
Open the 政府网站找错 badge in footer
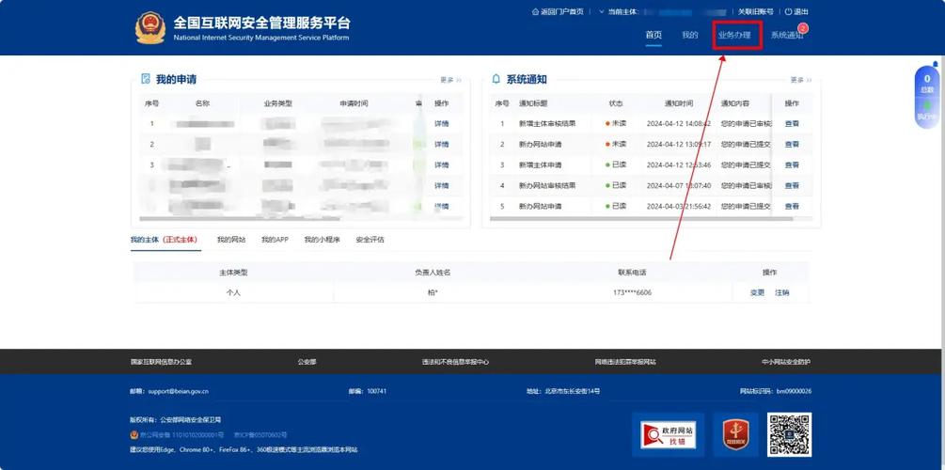coord(669,435)
